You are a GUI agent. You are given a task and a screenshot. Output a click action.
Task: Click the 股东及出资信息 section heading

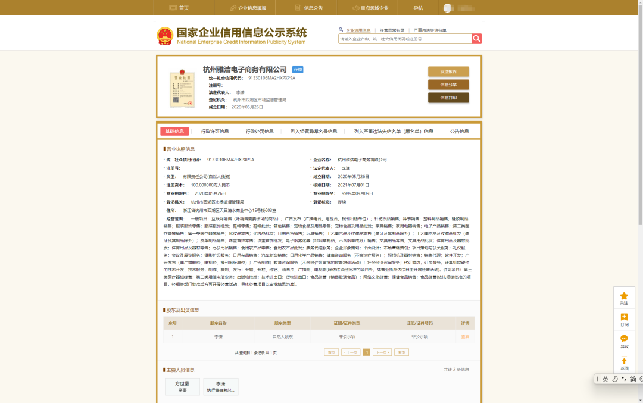click(183, 310)
